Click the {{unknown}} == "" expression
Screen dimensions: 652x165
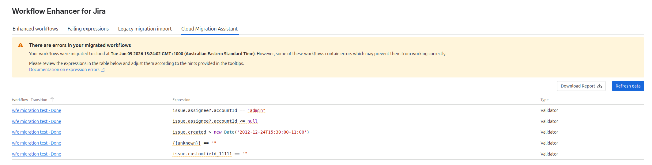coord(194,143)
